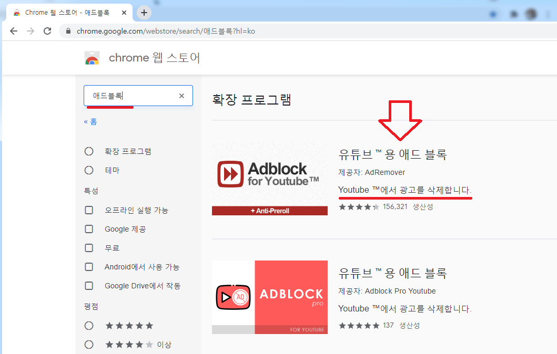Select the 확장 프로그램 radio button
This screenshot has height=354, width=557.
tap(89, 151)
